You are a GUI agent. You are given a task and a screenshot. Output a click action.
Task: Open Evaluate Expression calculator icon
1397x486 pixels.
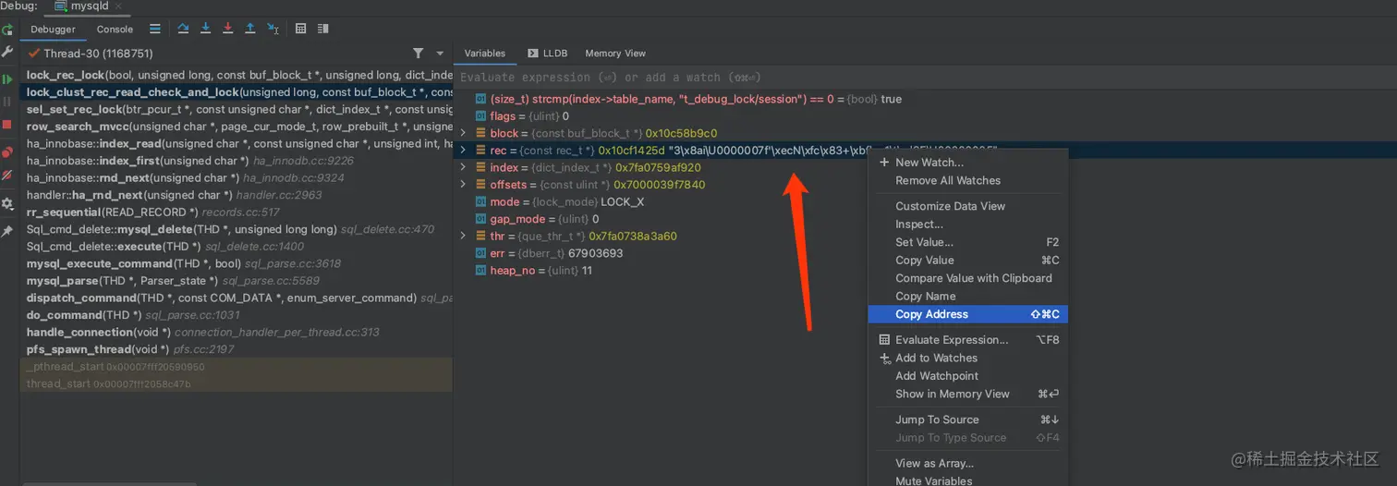click(301, 29)
